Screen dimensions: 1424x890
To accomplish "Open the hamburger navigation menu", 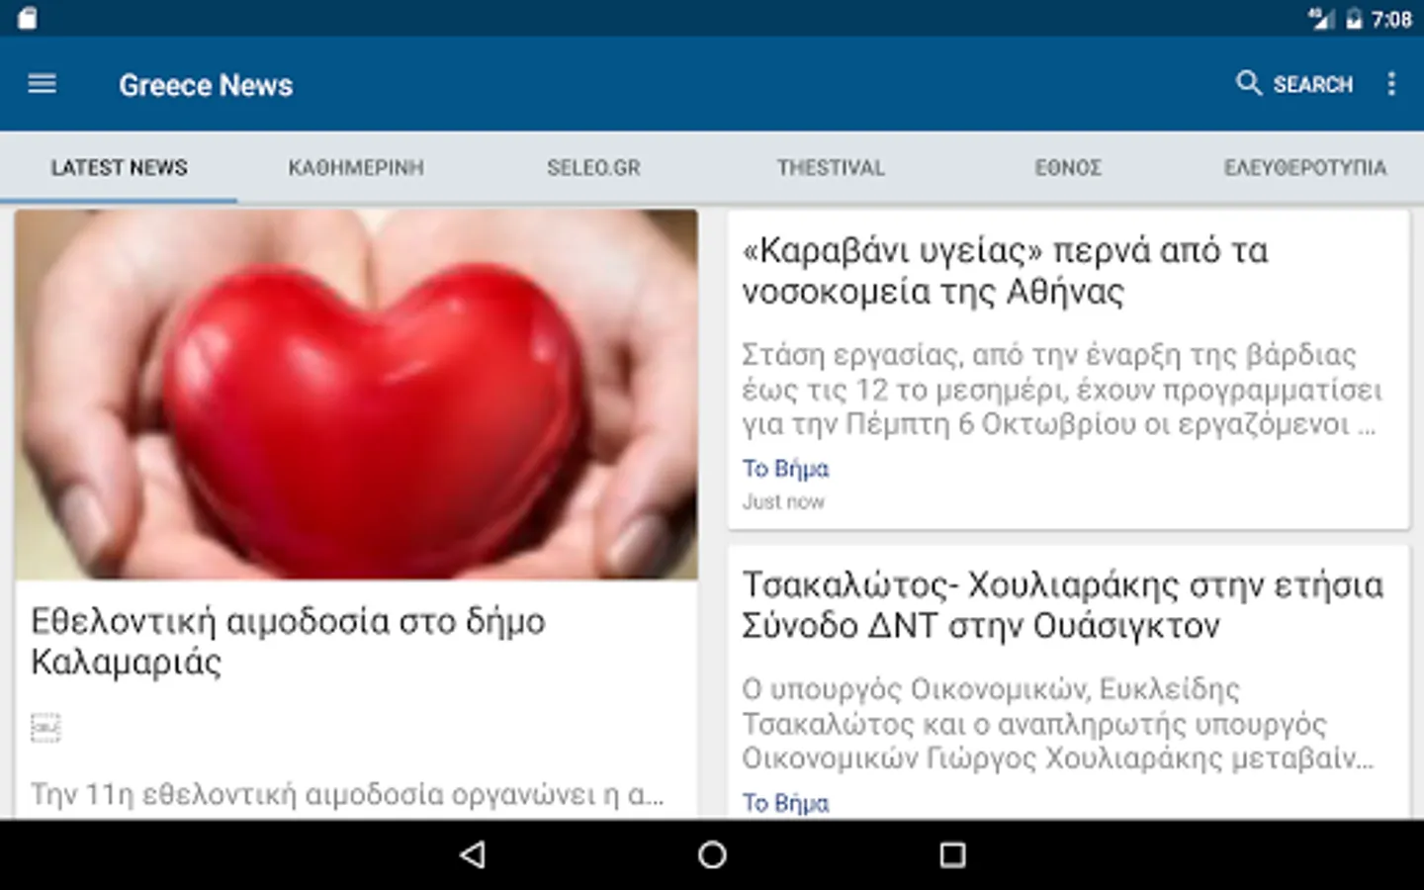I will (x=42, y=84).
